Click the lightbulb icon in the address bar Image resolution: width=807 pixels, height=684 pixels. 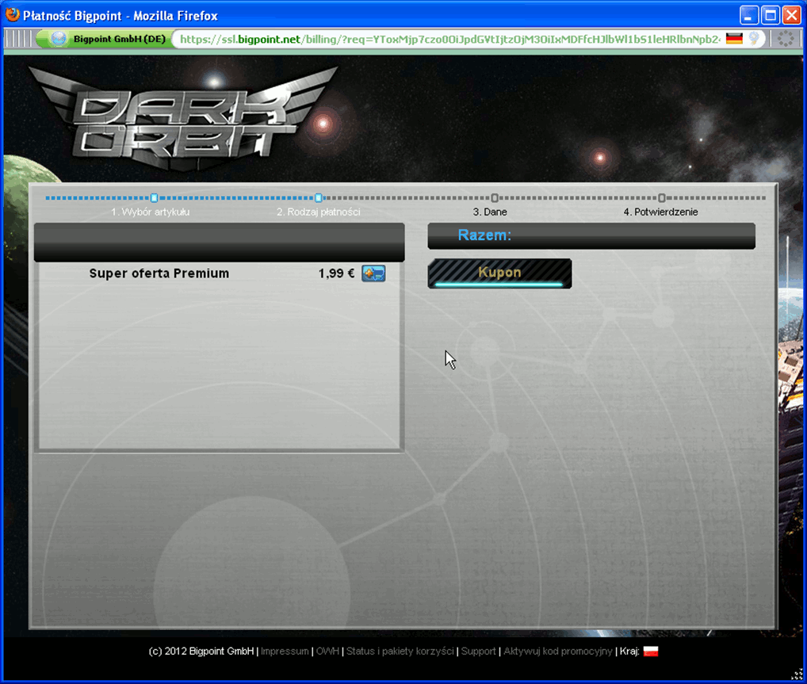click(x=754, y=39)
